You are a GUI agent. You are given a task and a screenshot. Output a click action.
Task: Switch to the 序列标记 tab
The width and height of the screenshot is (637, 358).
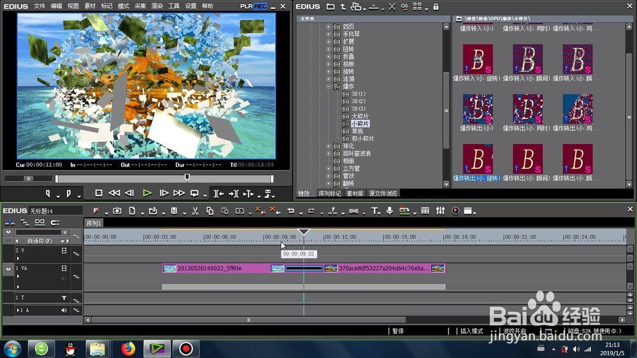click(x=329, y=194)
